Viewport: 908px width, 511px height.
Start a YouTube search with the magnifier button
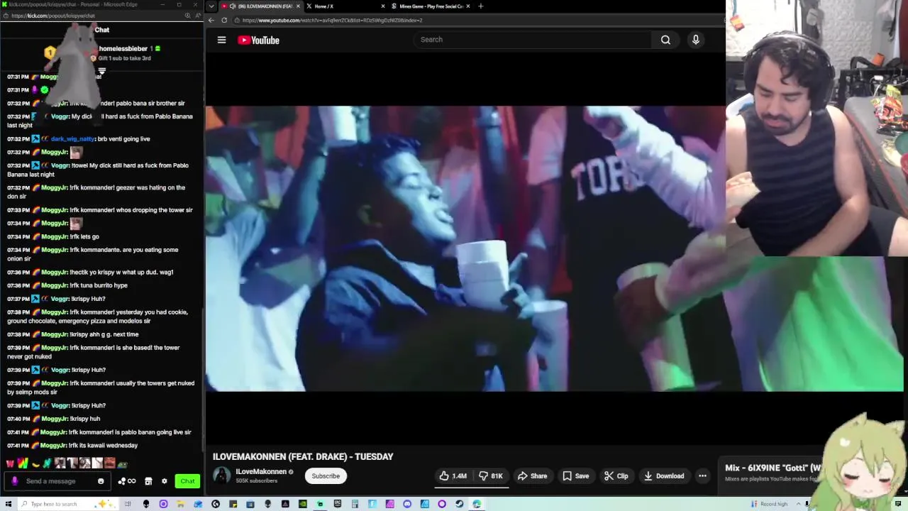(665, 40)
